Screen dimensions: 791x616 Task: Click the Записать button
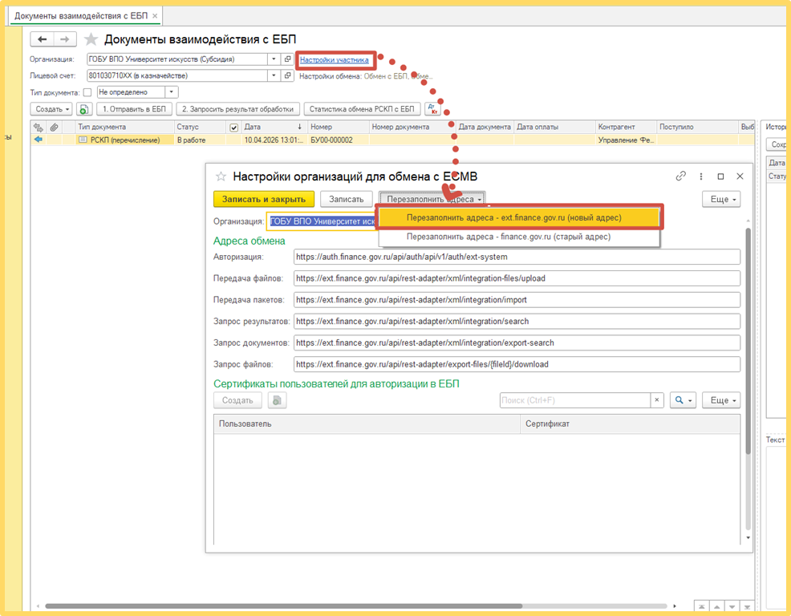346,199
